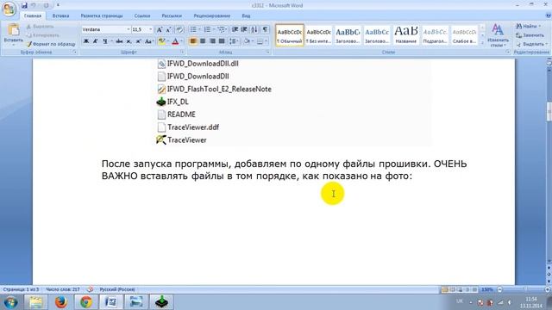Viewport: 552px width, 310px height.
Task: Apply bulleted list
Action: tap(193, 29)
